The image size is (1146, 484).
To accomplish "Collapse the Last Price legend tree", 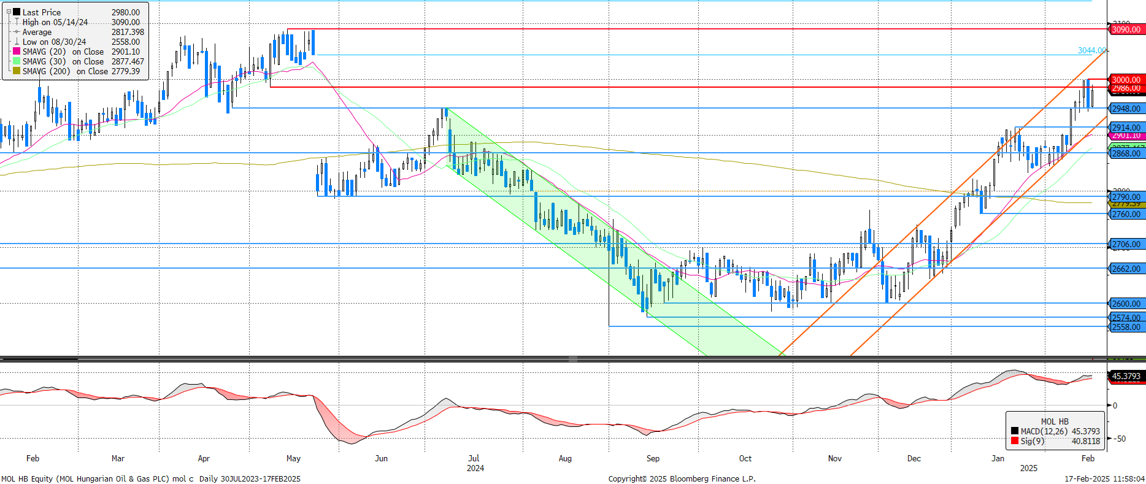I will [9, 12].
